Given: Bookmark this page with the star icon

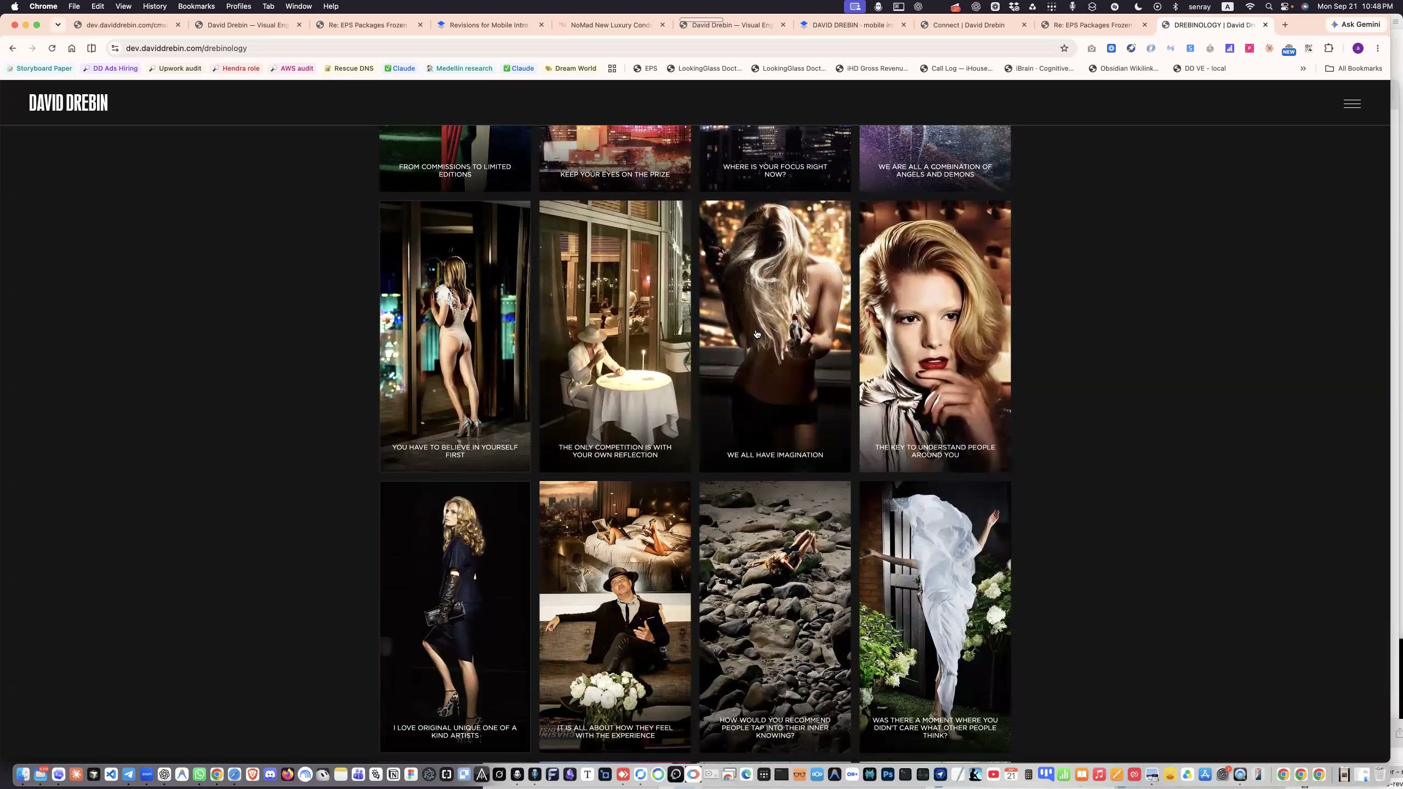Looking at the screenshot, I should pyautogui.click(x=1064, y=48).
